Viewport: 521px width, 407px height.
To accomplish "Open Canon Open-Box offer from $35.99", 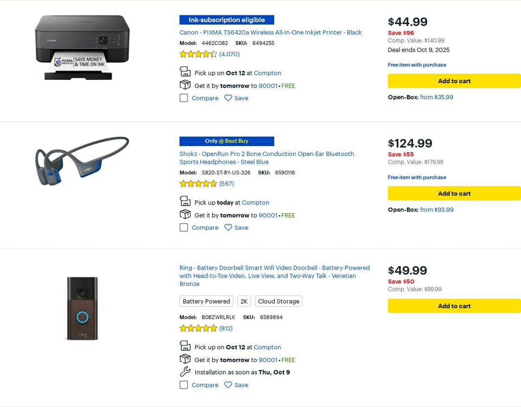I will 436,97.
